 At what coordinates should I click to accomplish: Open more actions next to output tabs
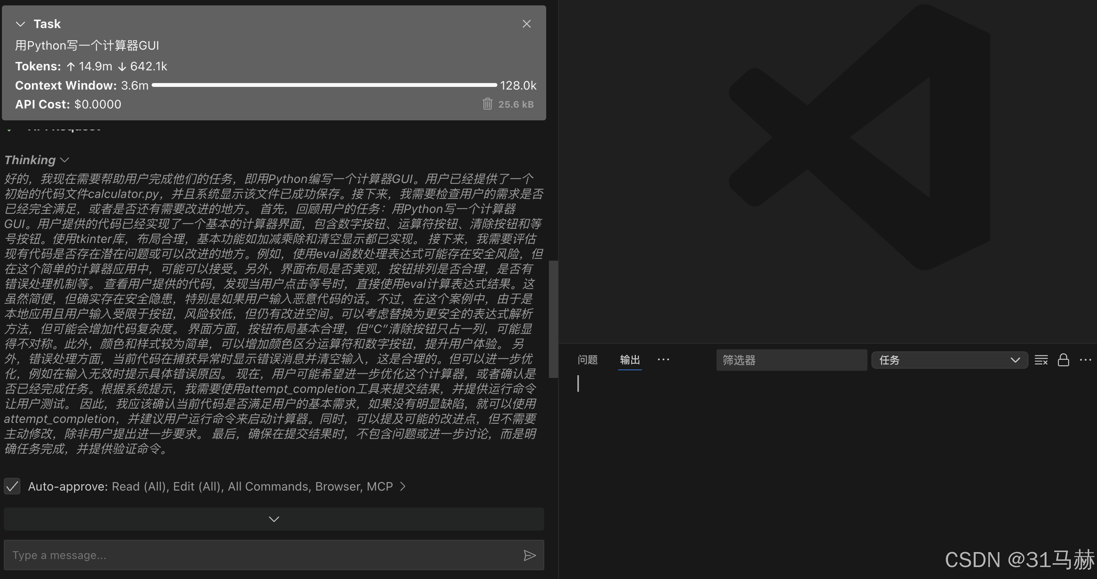pos(664,360)
